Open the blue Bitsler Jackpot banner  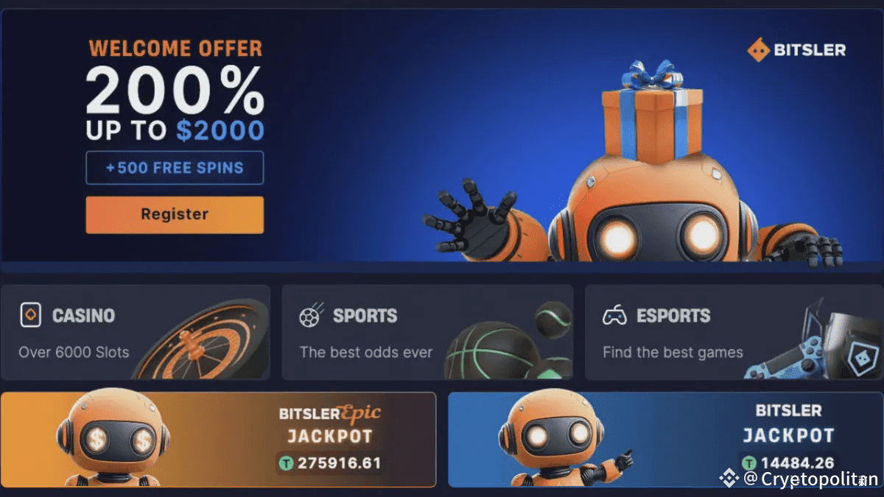pos(666,440)
